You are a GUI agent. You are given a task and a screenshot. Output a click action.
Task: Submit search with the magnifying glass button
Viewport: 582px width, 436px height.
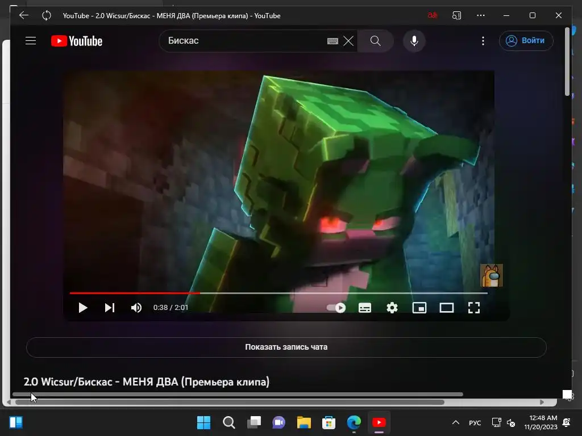tap(375, 41)
